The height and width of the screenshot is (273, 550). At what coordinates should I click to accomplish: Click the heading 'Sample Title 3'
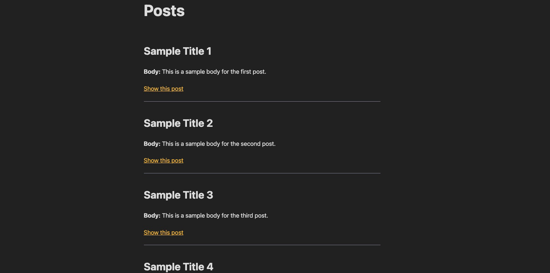click(x=178, y=195)
